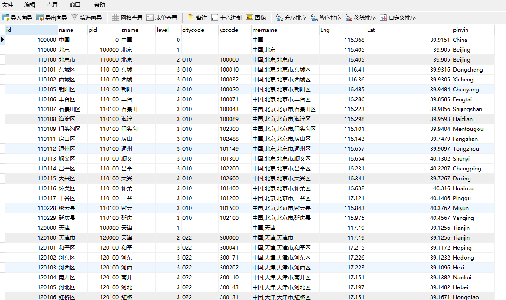Image resolution: width=506 pixels, height=300 pixels.
Task: Select name cell 东城区
Action: (x=73, y=69)
